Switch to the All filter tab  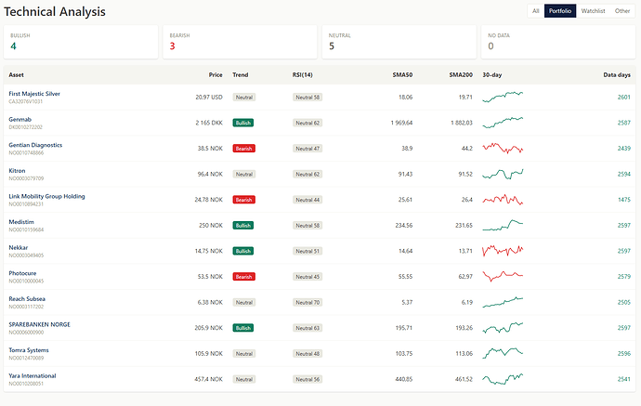535,11
